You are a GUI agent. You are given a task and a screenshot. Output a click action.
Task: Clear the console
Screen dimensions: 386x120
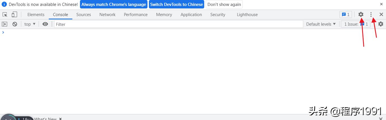[15, 24]
